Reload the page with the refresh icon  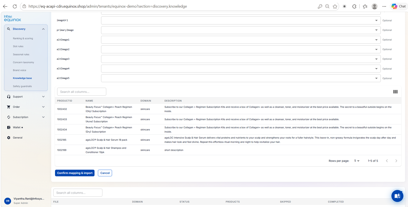pos(15,6)
